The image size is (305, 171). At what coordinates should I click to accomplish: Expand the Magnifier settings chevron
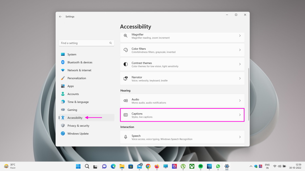click(240, 36)
